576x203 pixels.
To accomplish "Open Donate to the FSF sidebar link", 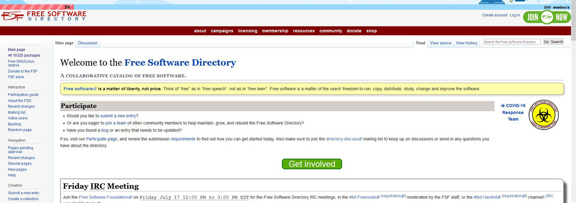I will [x=23, y=71].
